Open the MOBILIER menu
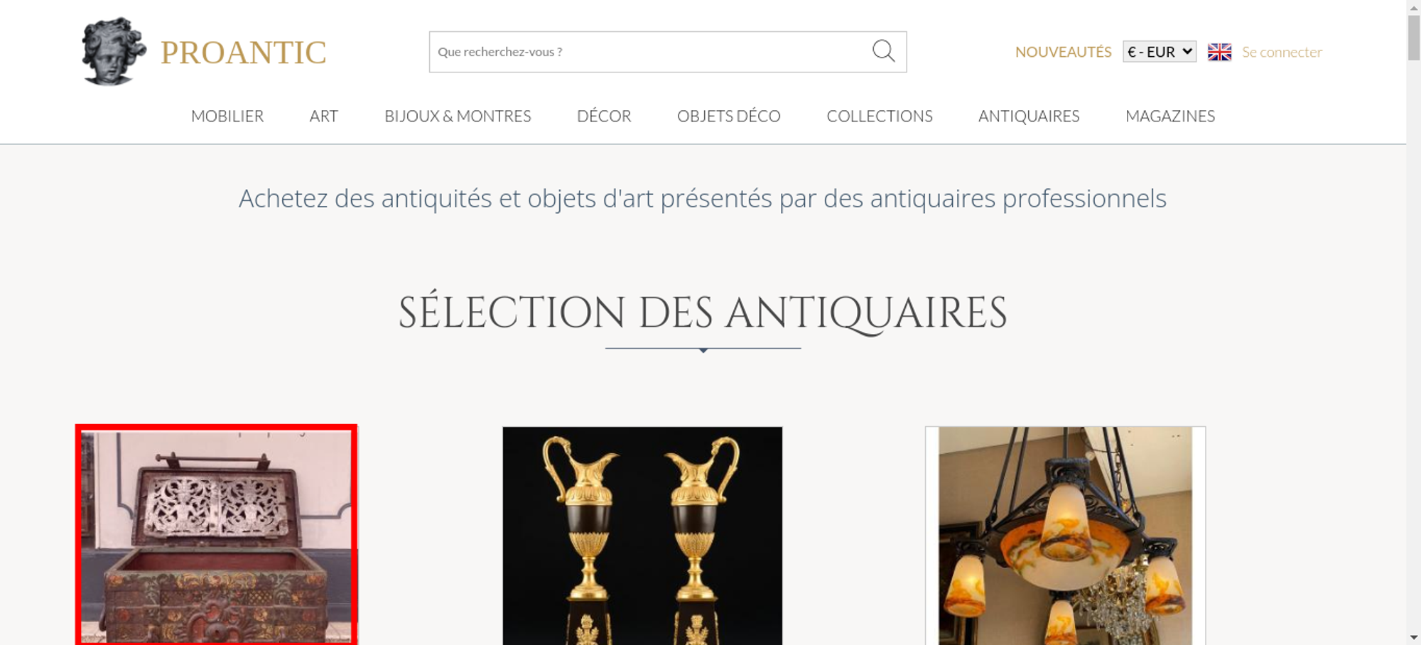This screenshot has width=1421, height=645. coord(227,116)
